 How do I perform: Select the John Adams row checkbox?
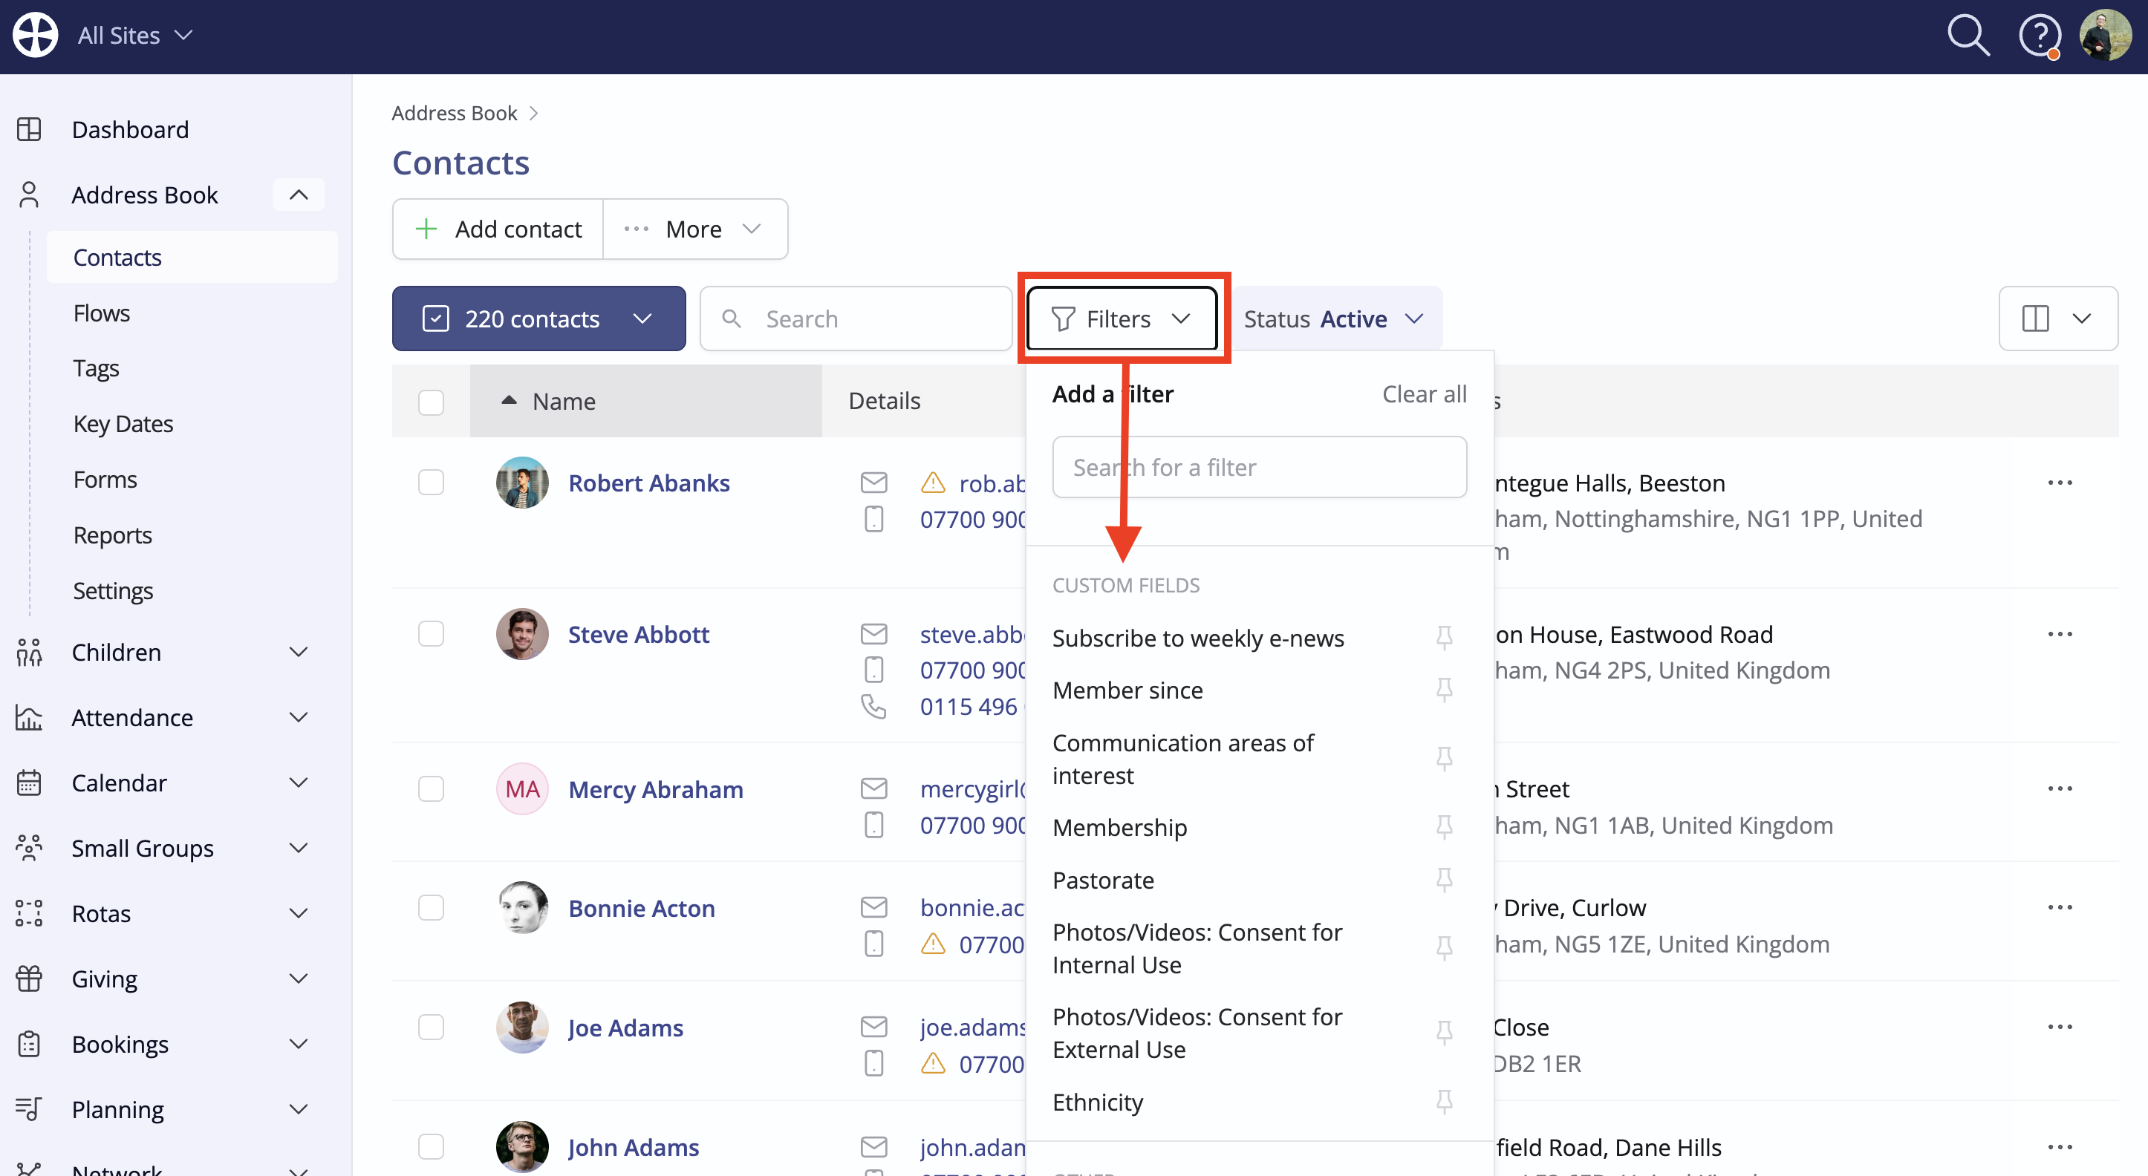coord(431,1147)
